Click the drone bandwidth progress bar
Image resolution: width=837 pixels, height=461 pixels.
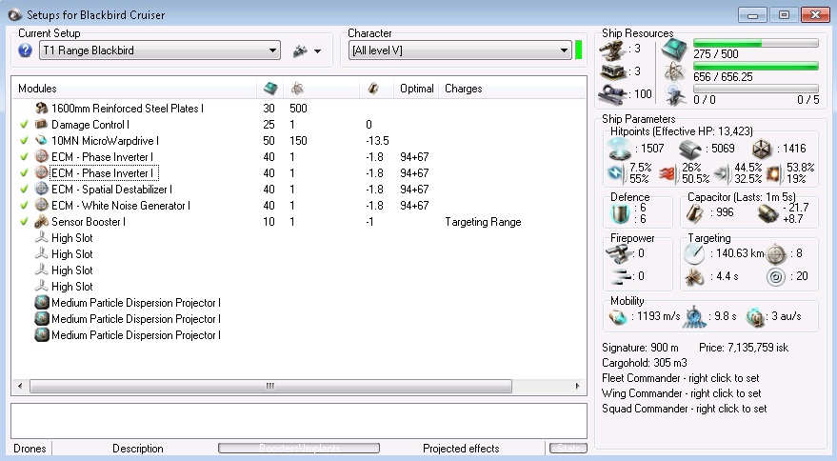755,89
